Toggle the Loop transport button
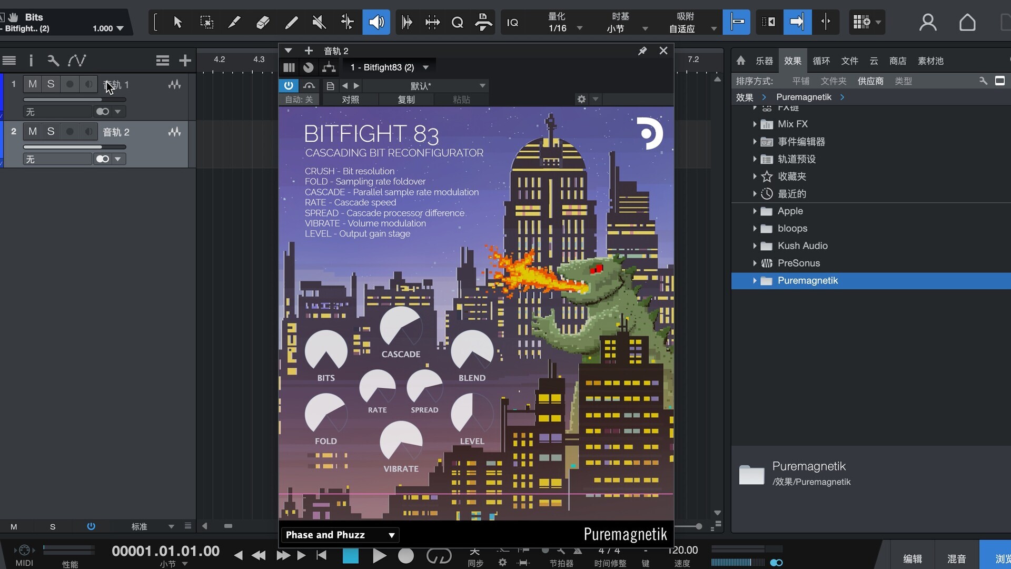 (439, 556)
